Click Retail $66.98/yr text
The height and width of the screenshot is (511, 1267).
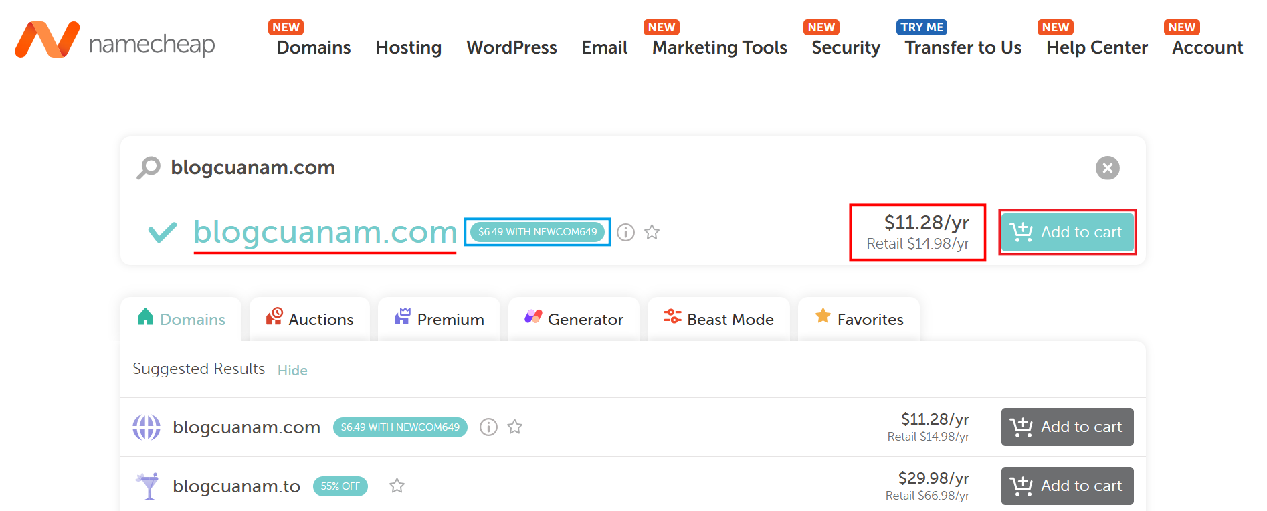(927, 496)
